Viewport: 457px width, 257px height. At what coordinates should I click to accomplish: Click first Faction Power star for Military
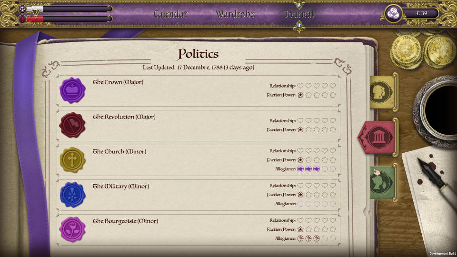(300, 195)
